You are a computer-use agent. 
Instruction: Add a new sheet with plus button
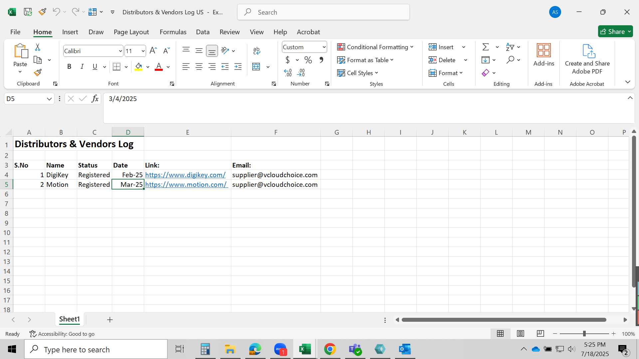[110, 320]
